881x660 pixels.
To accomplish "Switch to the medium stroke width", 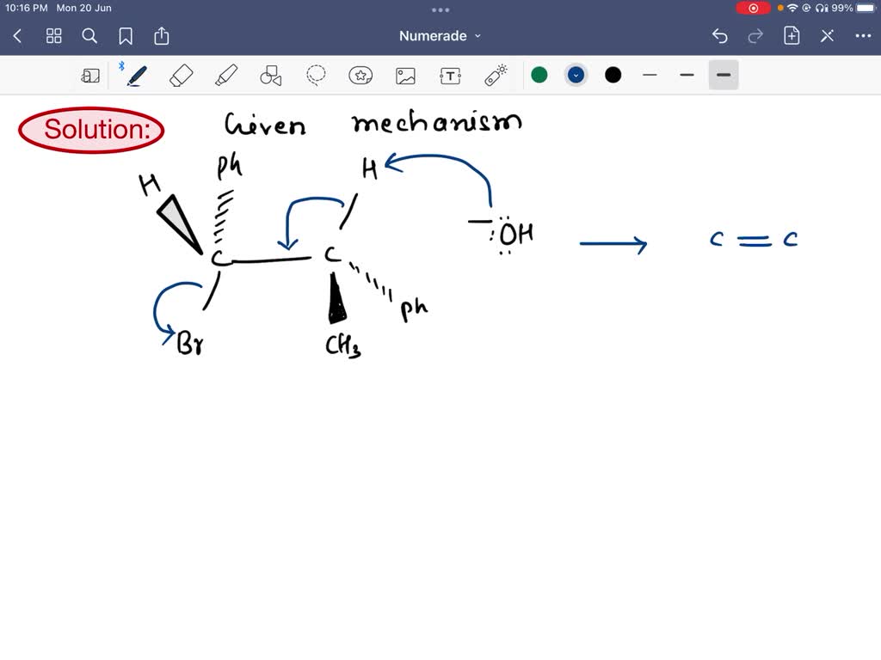I will click(x=687, y=75).
